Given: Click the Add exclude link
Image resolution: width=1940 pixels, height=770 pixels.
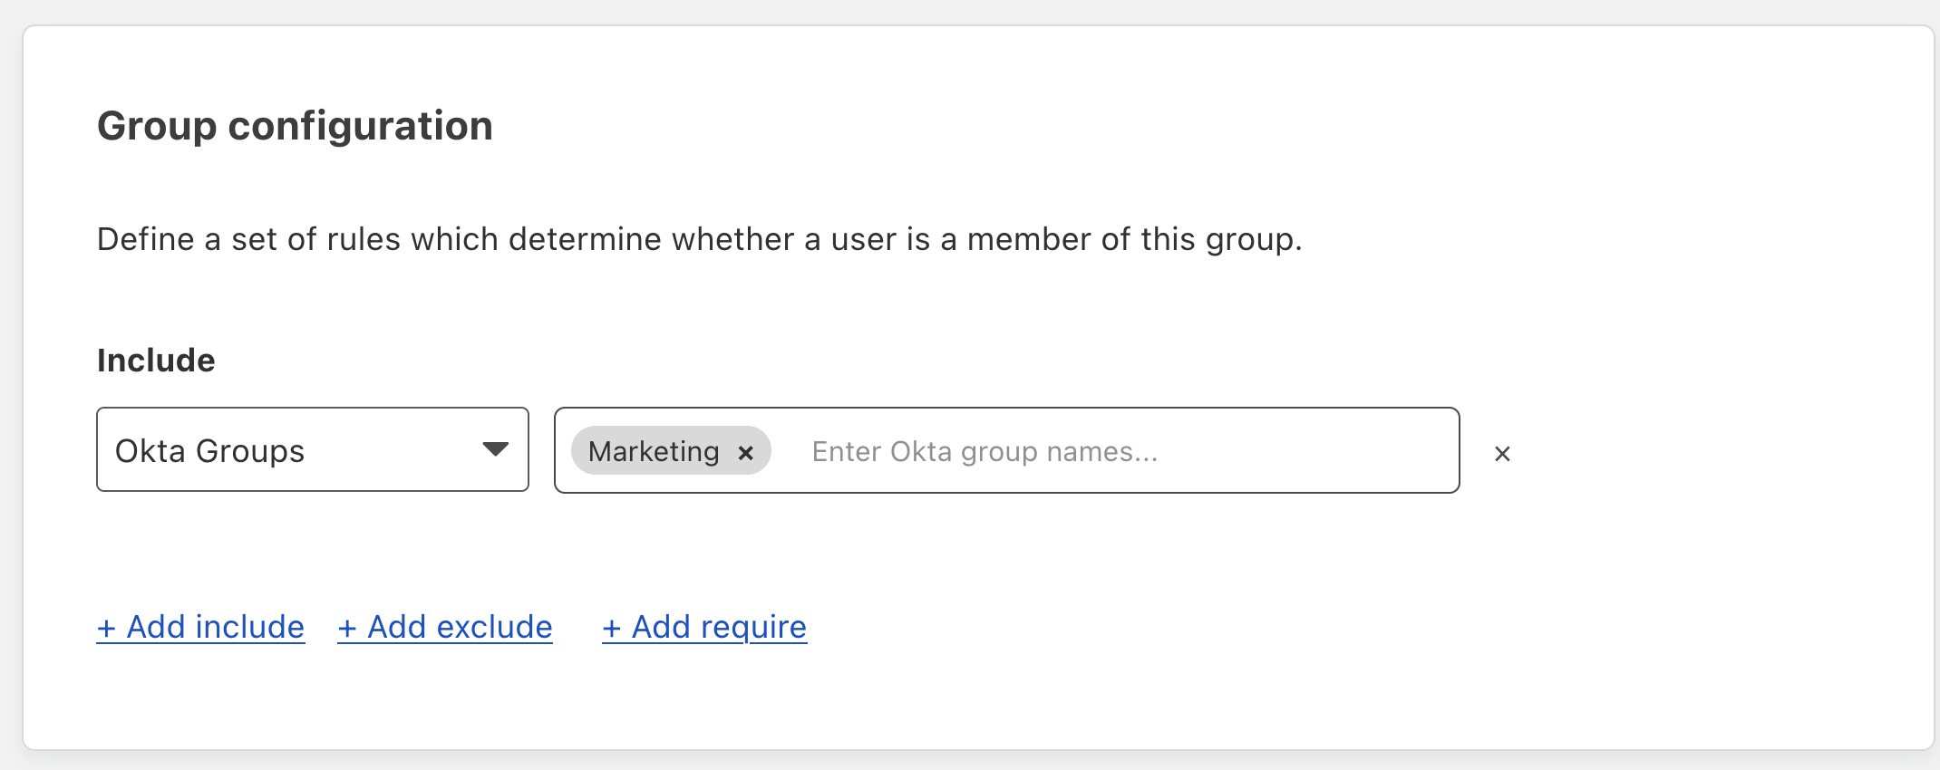Looking at the screenshot, I should pos(444,627).
